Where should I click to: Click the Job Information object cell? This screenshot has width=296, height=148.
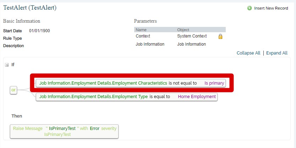point(191,44)
